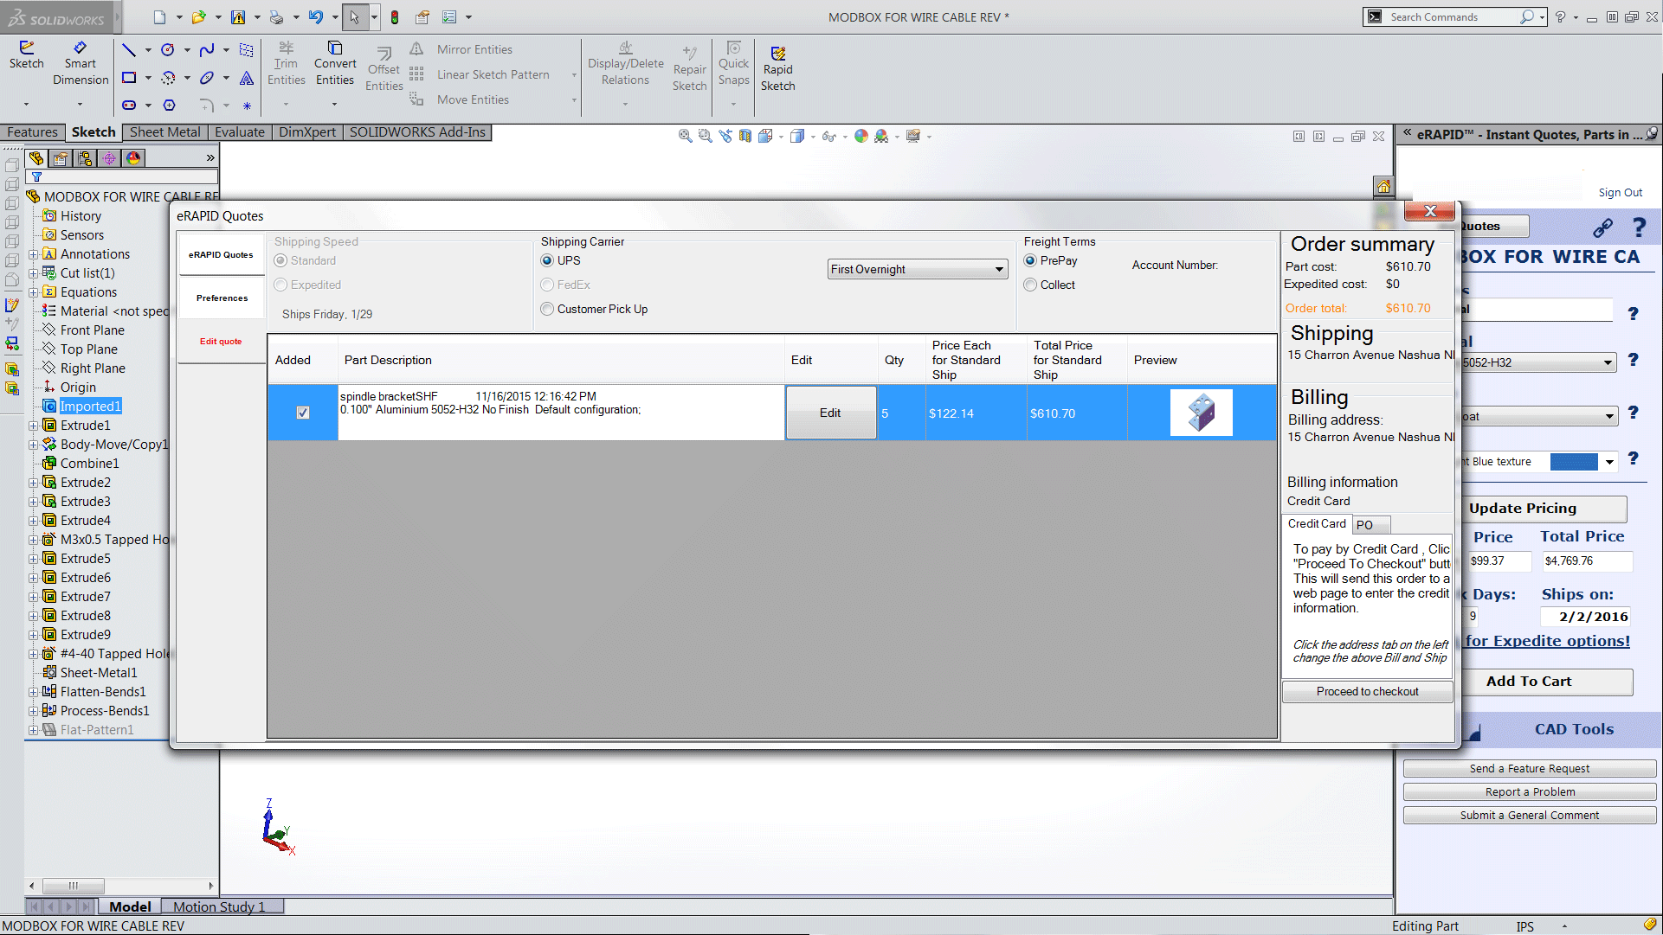1663x935 pixels.
Task: Expand the Extrude1 feature node
Action: click(33, 426)
